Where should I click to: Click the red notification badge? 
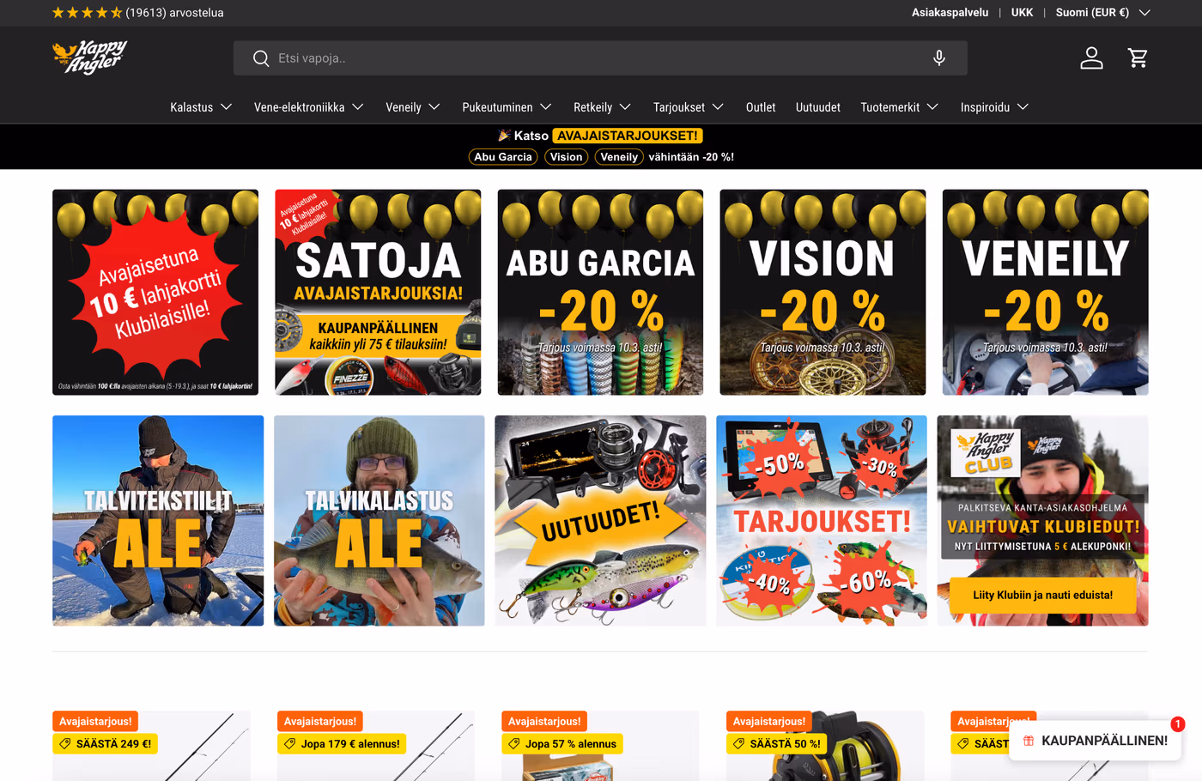1178,724
